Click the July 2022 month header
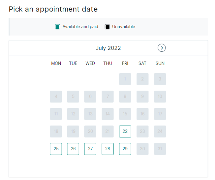This screenshot has width=215, height=180. [108, 48]
